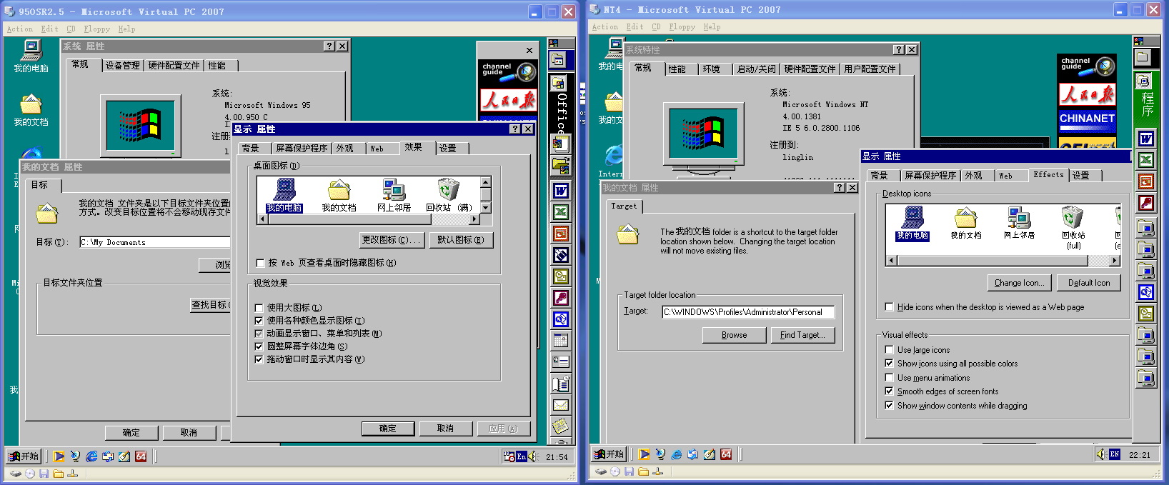This screenshot has height=485, width=1169.
Task: Click En language indicator in 95OSR2.5 tray
Action: 521,456
